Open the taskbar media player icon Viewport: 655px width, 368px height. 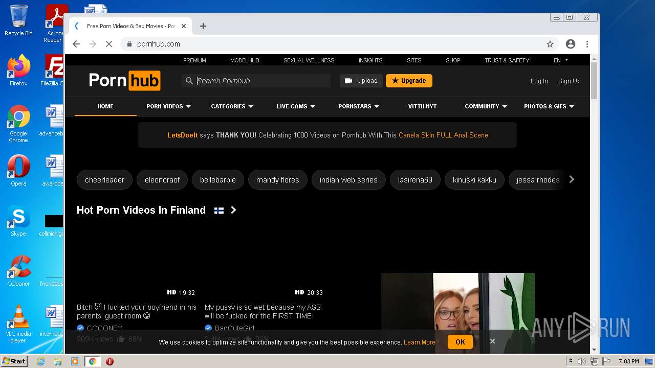tap(75, 361)
